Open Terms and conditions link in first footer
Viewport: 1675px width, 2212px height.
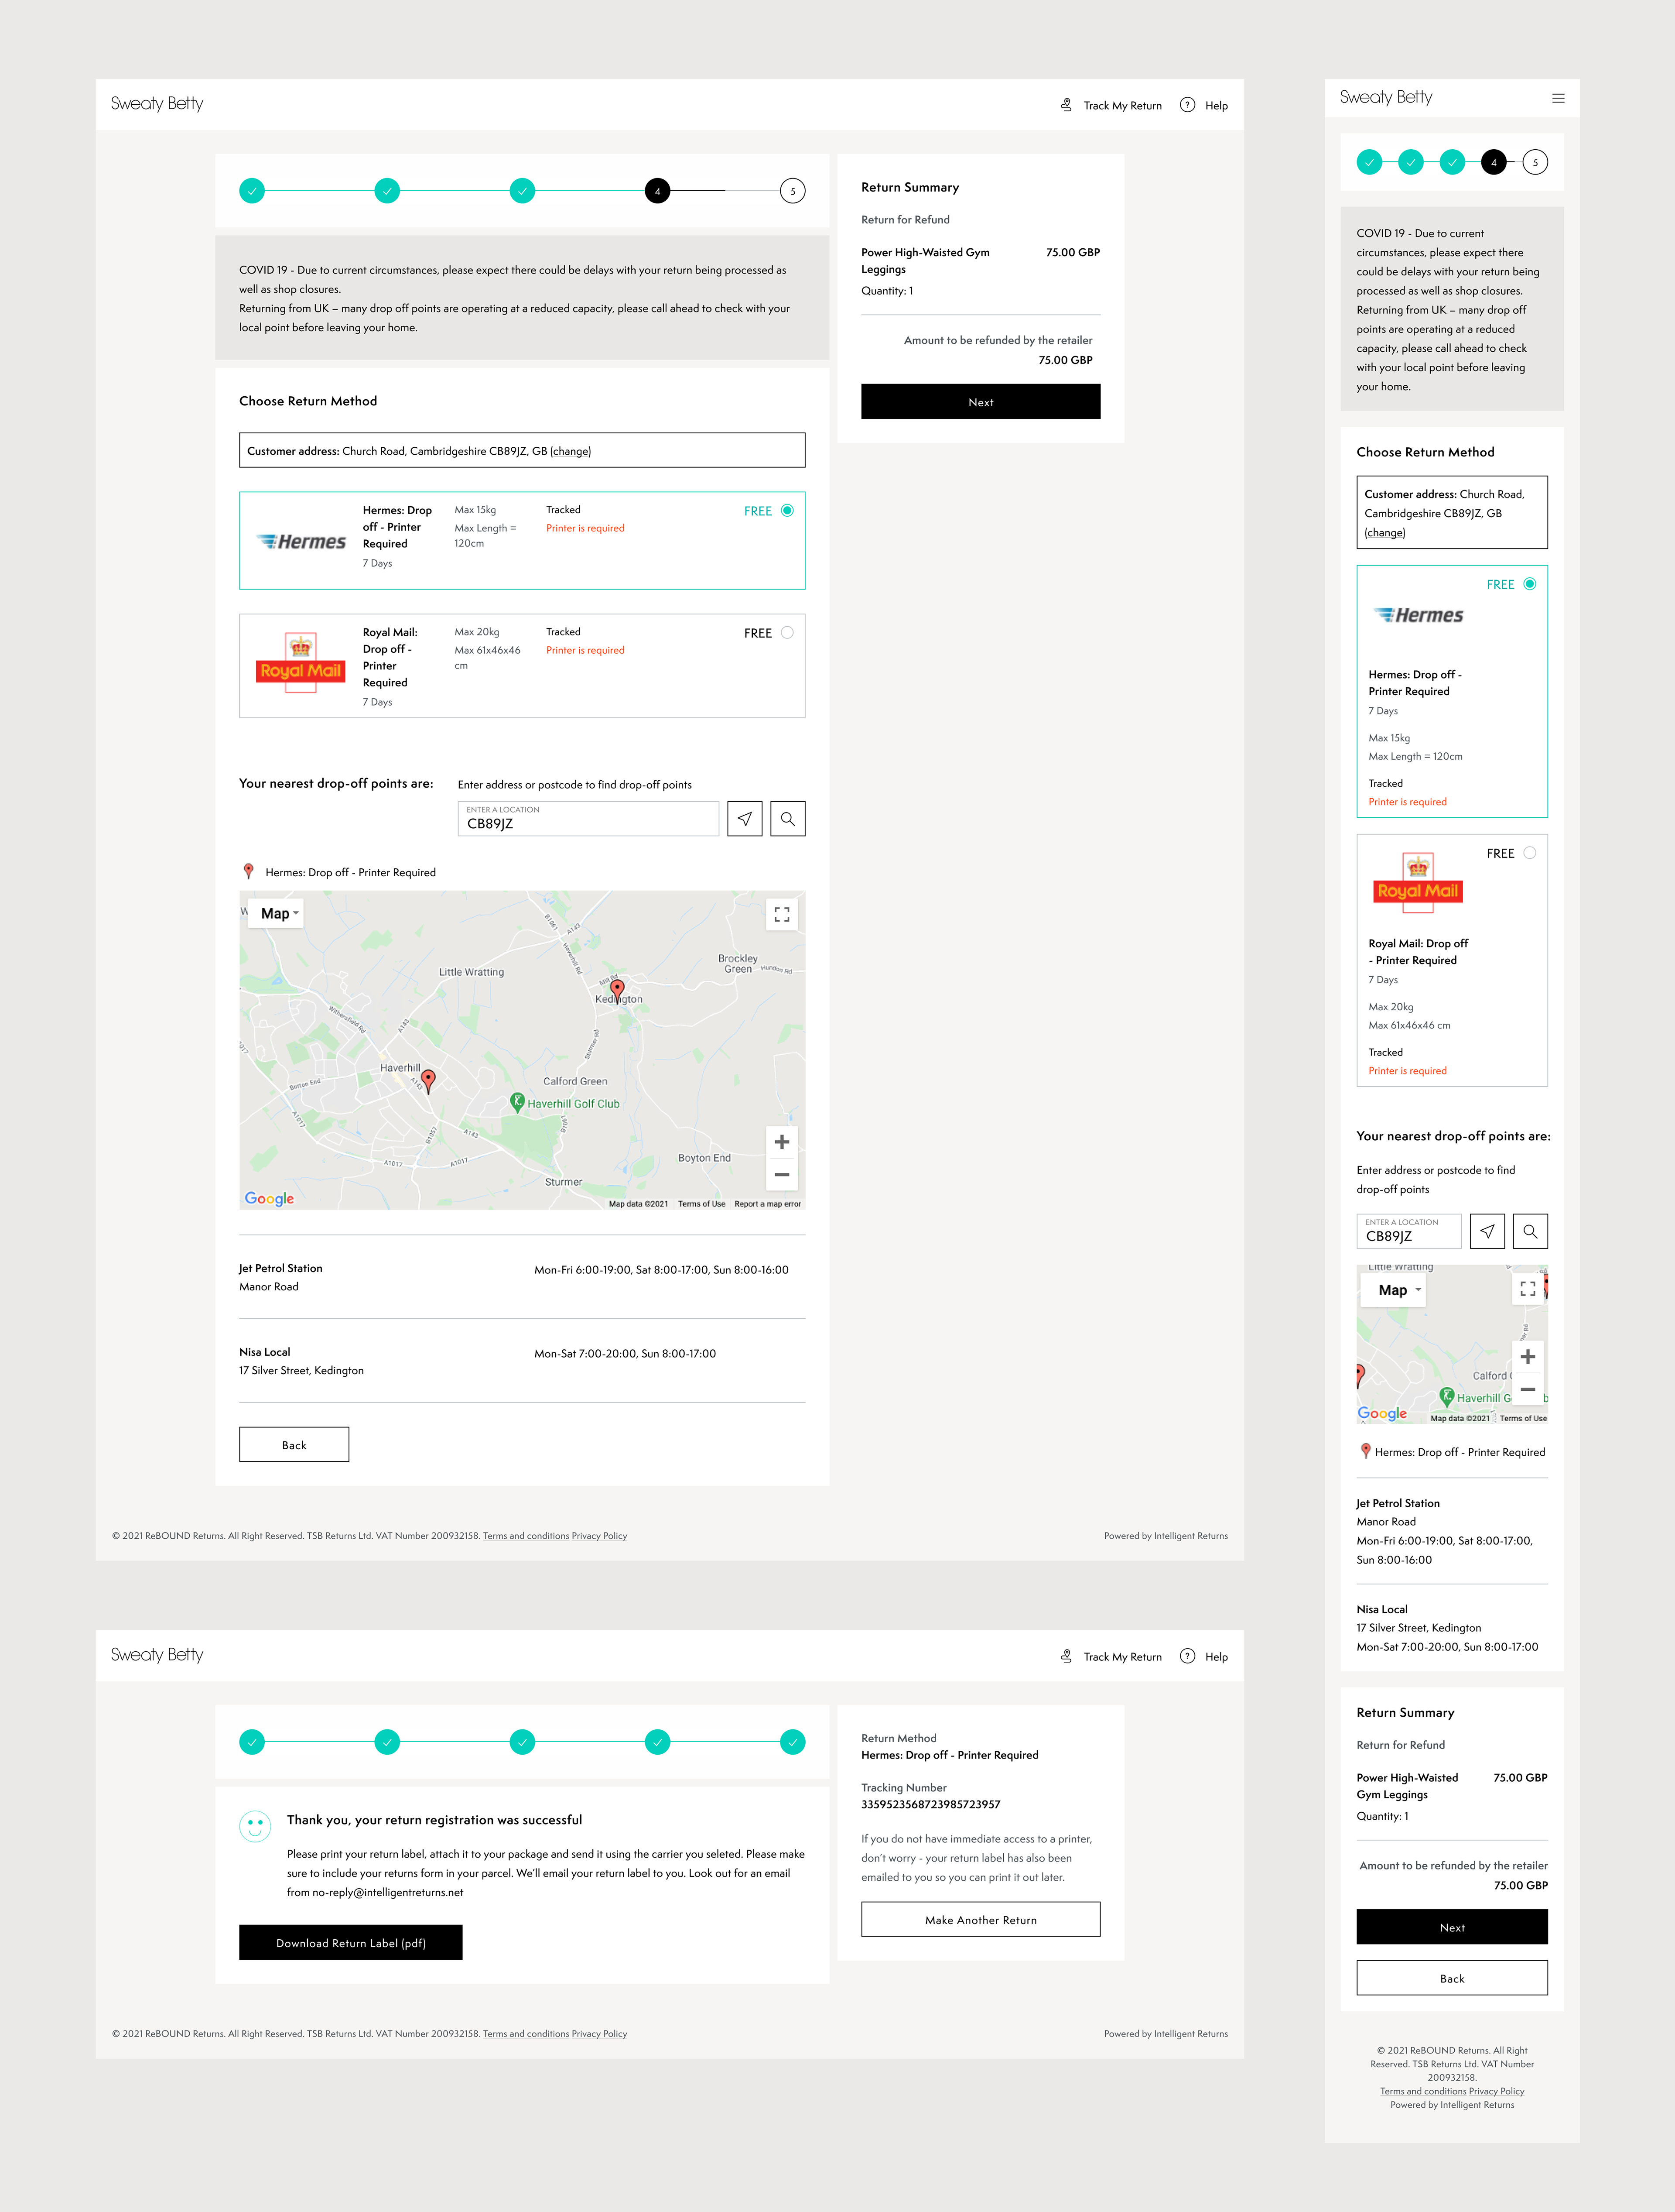526,1536
